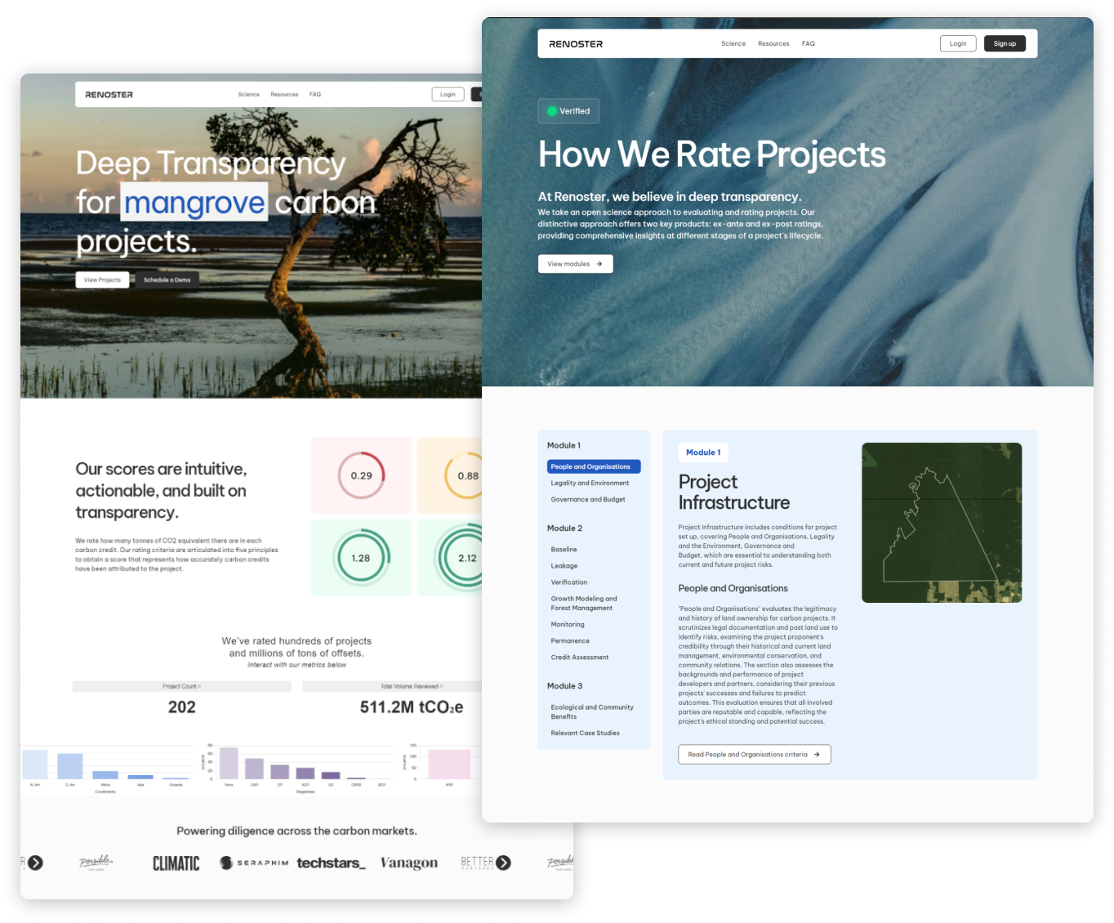This screenshot has width=1114, height=923.
Task: Toggle the Total Volume Reviewed sort arrow
Action: coord(441,686)
